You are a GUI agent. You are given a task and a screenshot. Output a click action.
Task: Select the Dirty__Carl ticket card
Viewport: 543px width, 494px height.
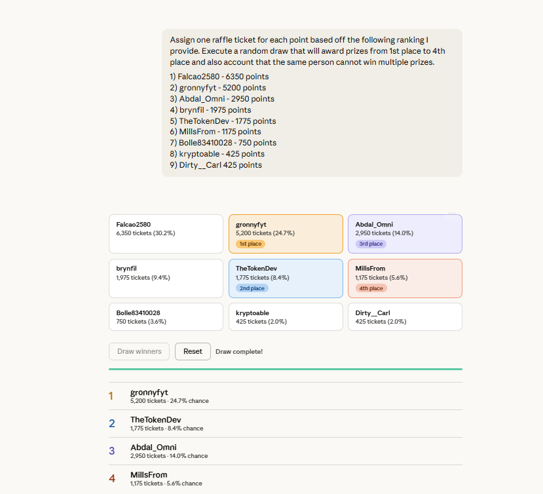pos(405,317)
